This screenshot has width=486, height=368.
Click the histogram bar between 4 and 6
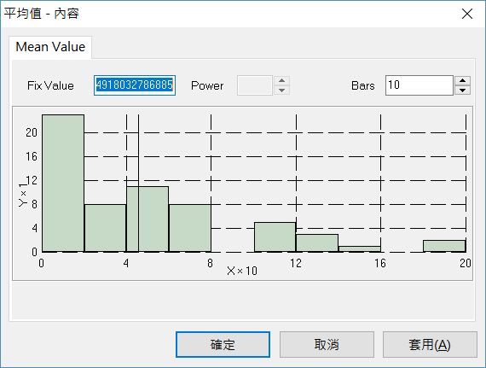pos(148,219)
